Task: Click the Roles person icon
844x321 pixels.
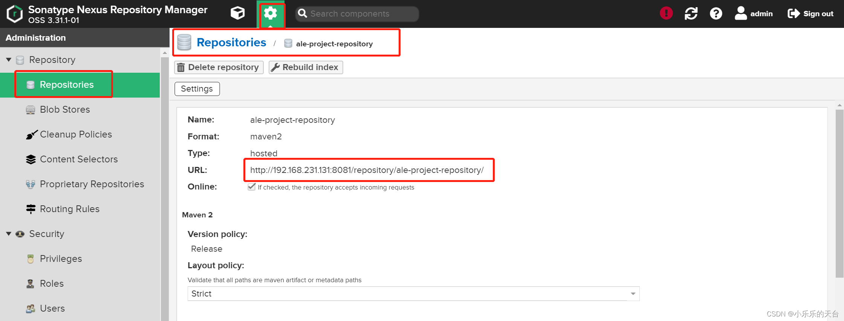Action: (x=31, y=284)
